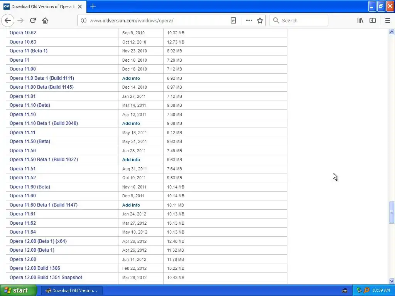395x296 pixels.
Task: Open Opera 11.61 link
Action: 23,214
